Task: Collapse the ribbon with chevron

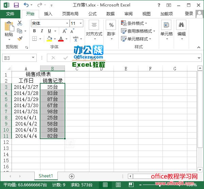Action: [199, 47]
